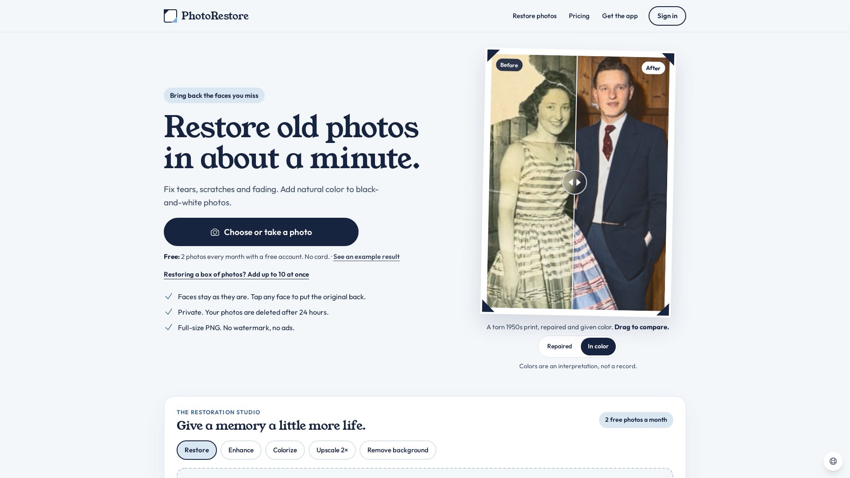Open the Add up to 10 at once link
This screenshot has height=478, width=850.
coord(236,274)
